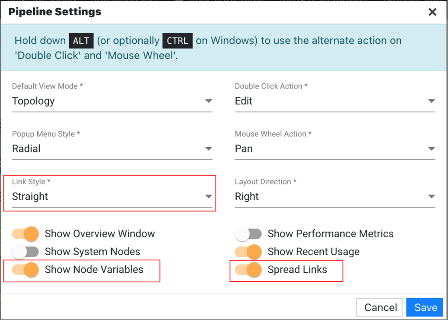Click the arrow beside Pan value

[x=431, y=149]
